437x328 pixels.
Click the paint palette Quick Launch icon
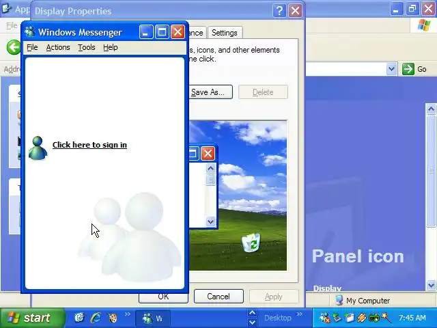click(x=113, y=318)
